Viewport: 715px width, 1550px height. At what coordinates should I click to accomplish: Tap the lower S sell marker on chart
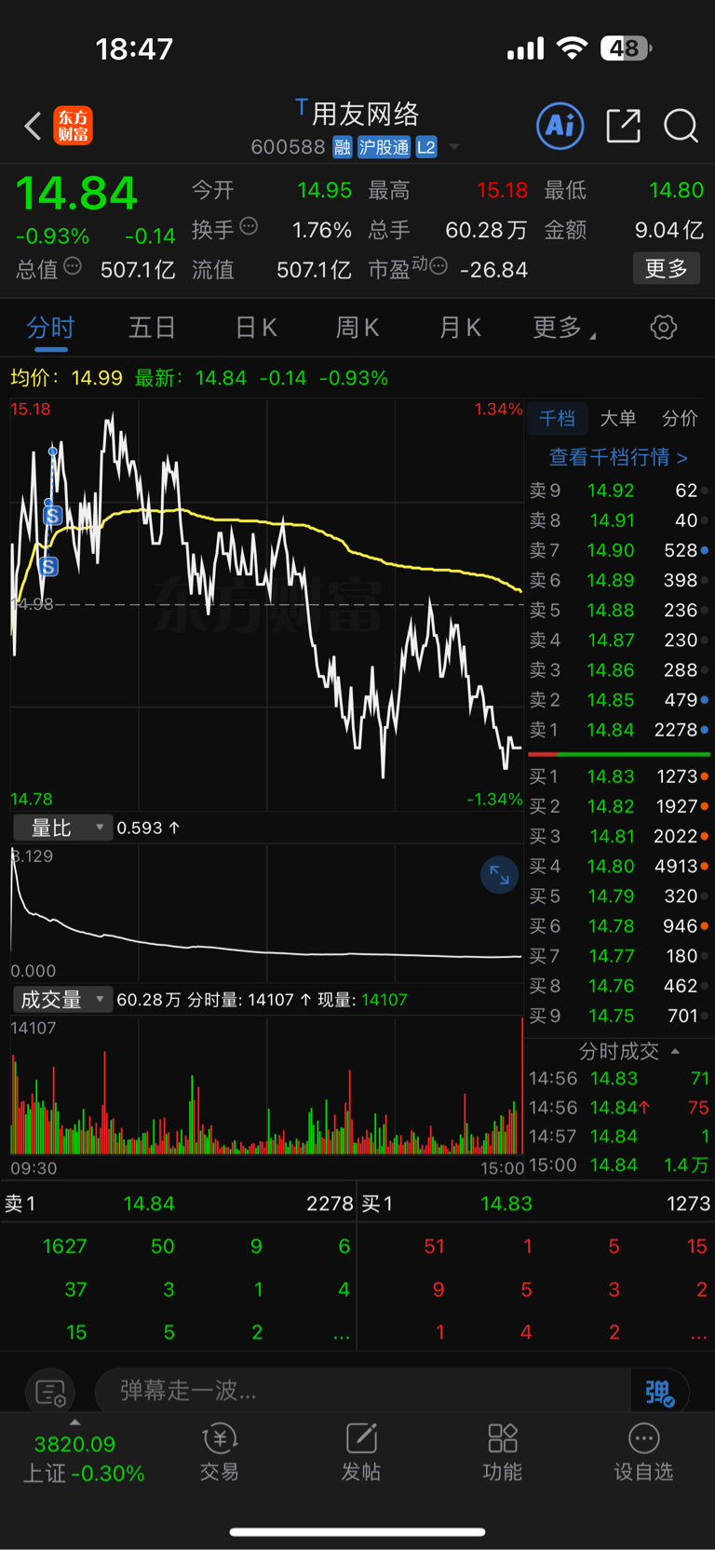point(48,566)
